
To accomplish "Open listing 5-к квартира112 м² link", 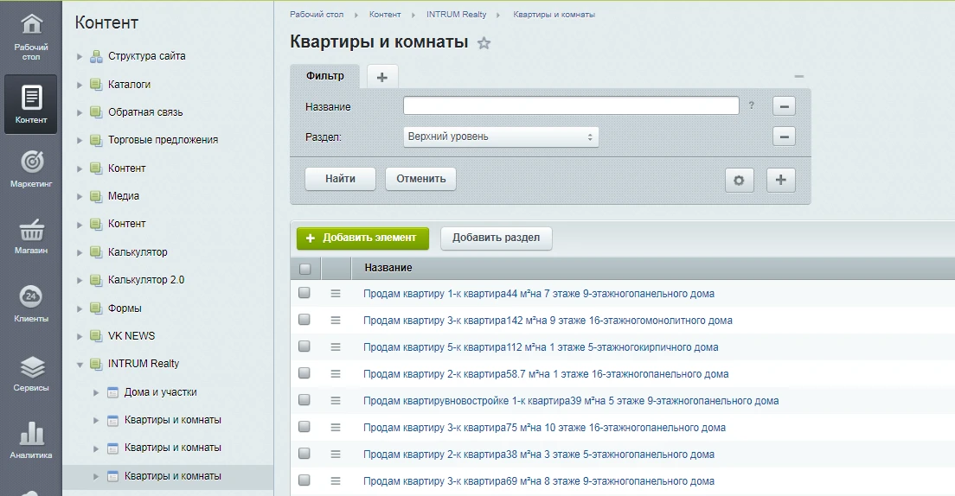I will 541,347.
